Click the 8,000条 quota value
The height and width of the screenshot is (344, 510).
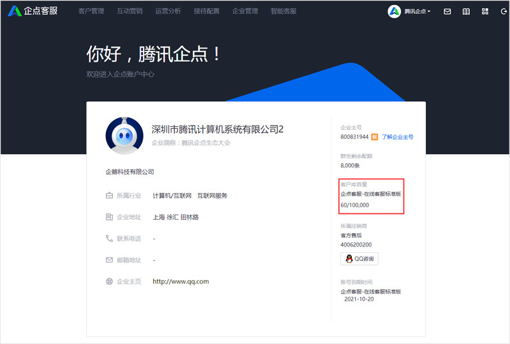click(x=350, y=166)
